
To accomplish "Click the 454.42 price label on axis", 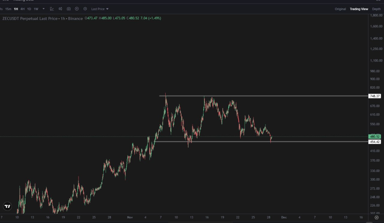I will (x=375, y=142).
